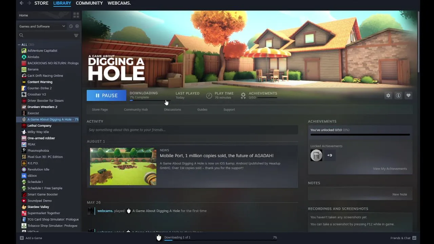Open the WEBCAMS. profile tab
This screenshot has width=434, height=244.
tap(119, 3)
